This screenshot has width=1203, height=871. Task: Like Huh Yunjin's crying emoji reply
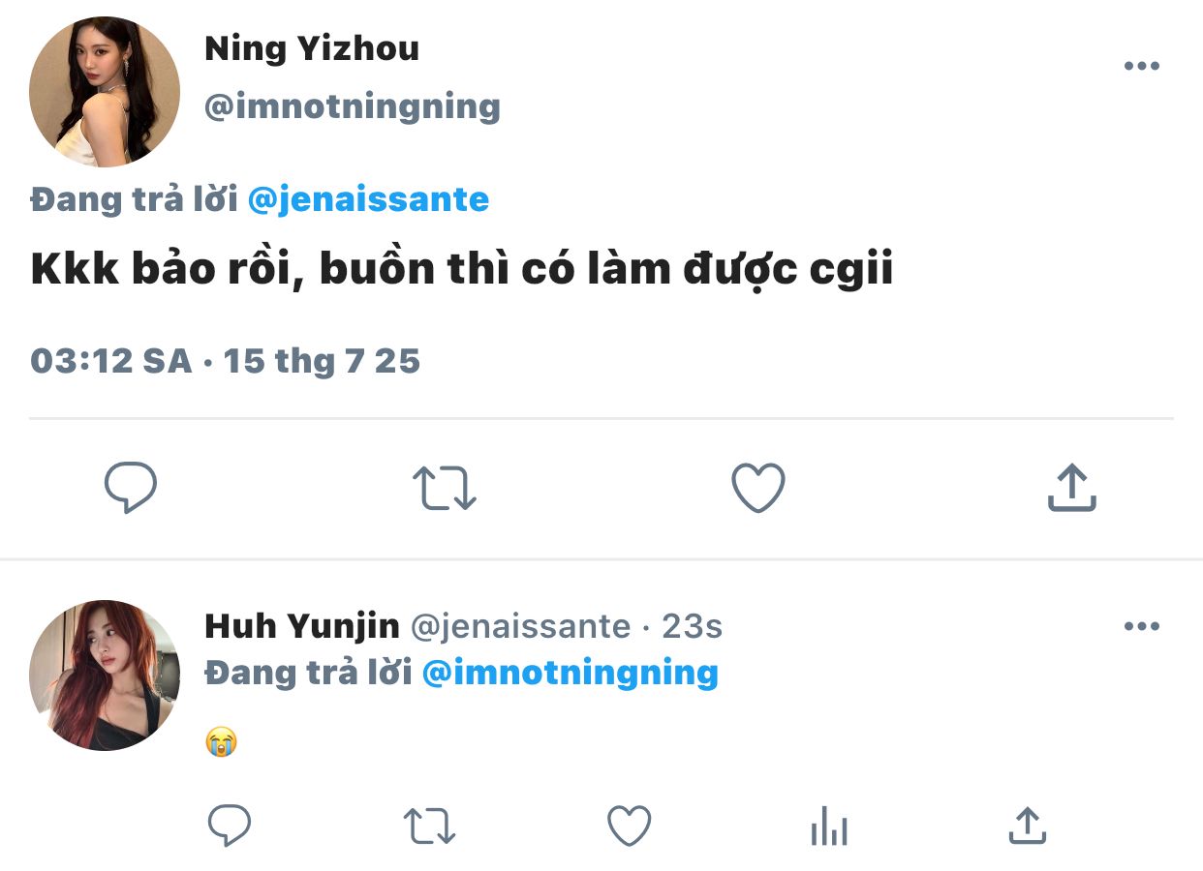[x=629, y=826]
